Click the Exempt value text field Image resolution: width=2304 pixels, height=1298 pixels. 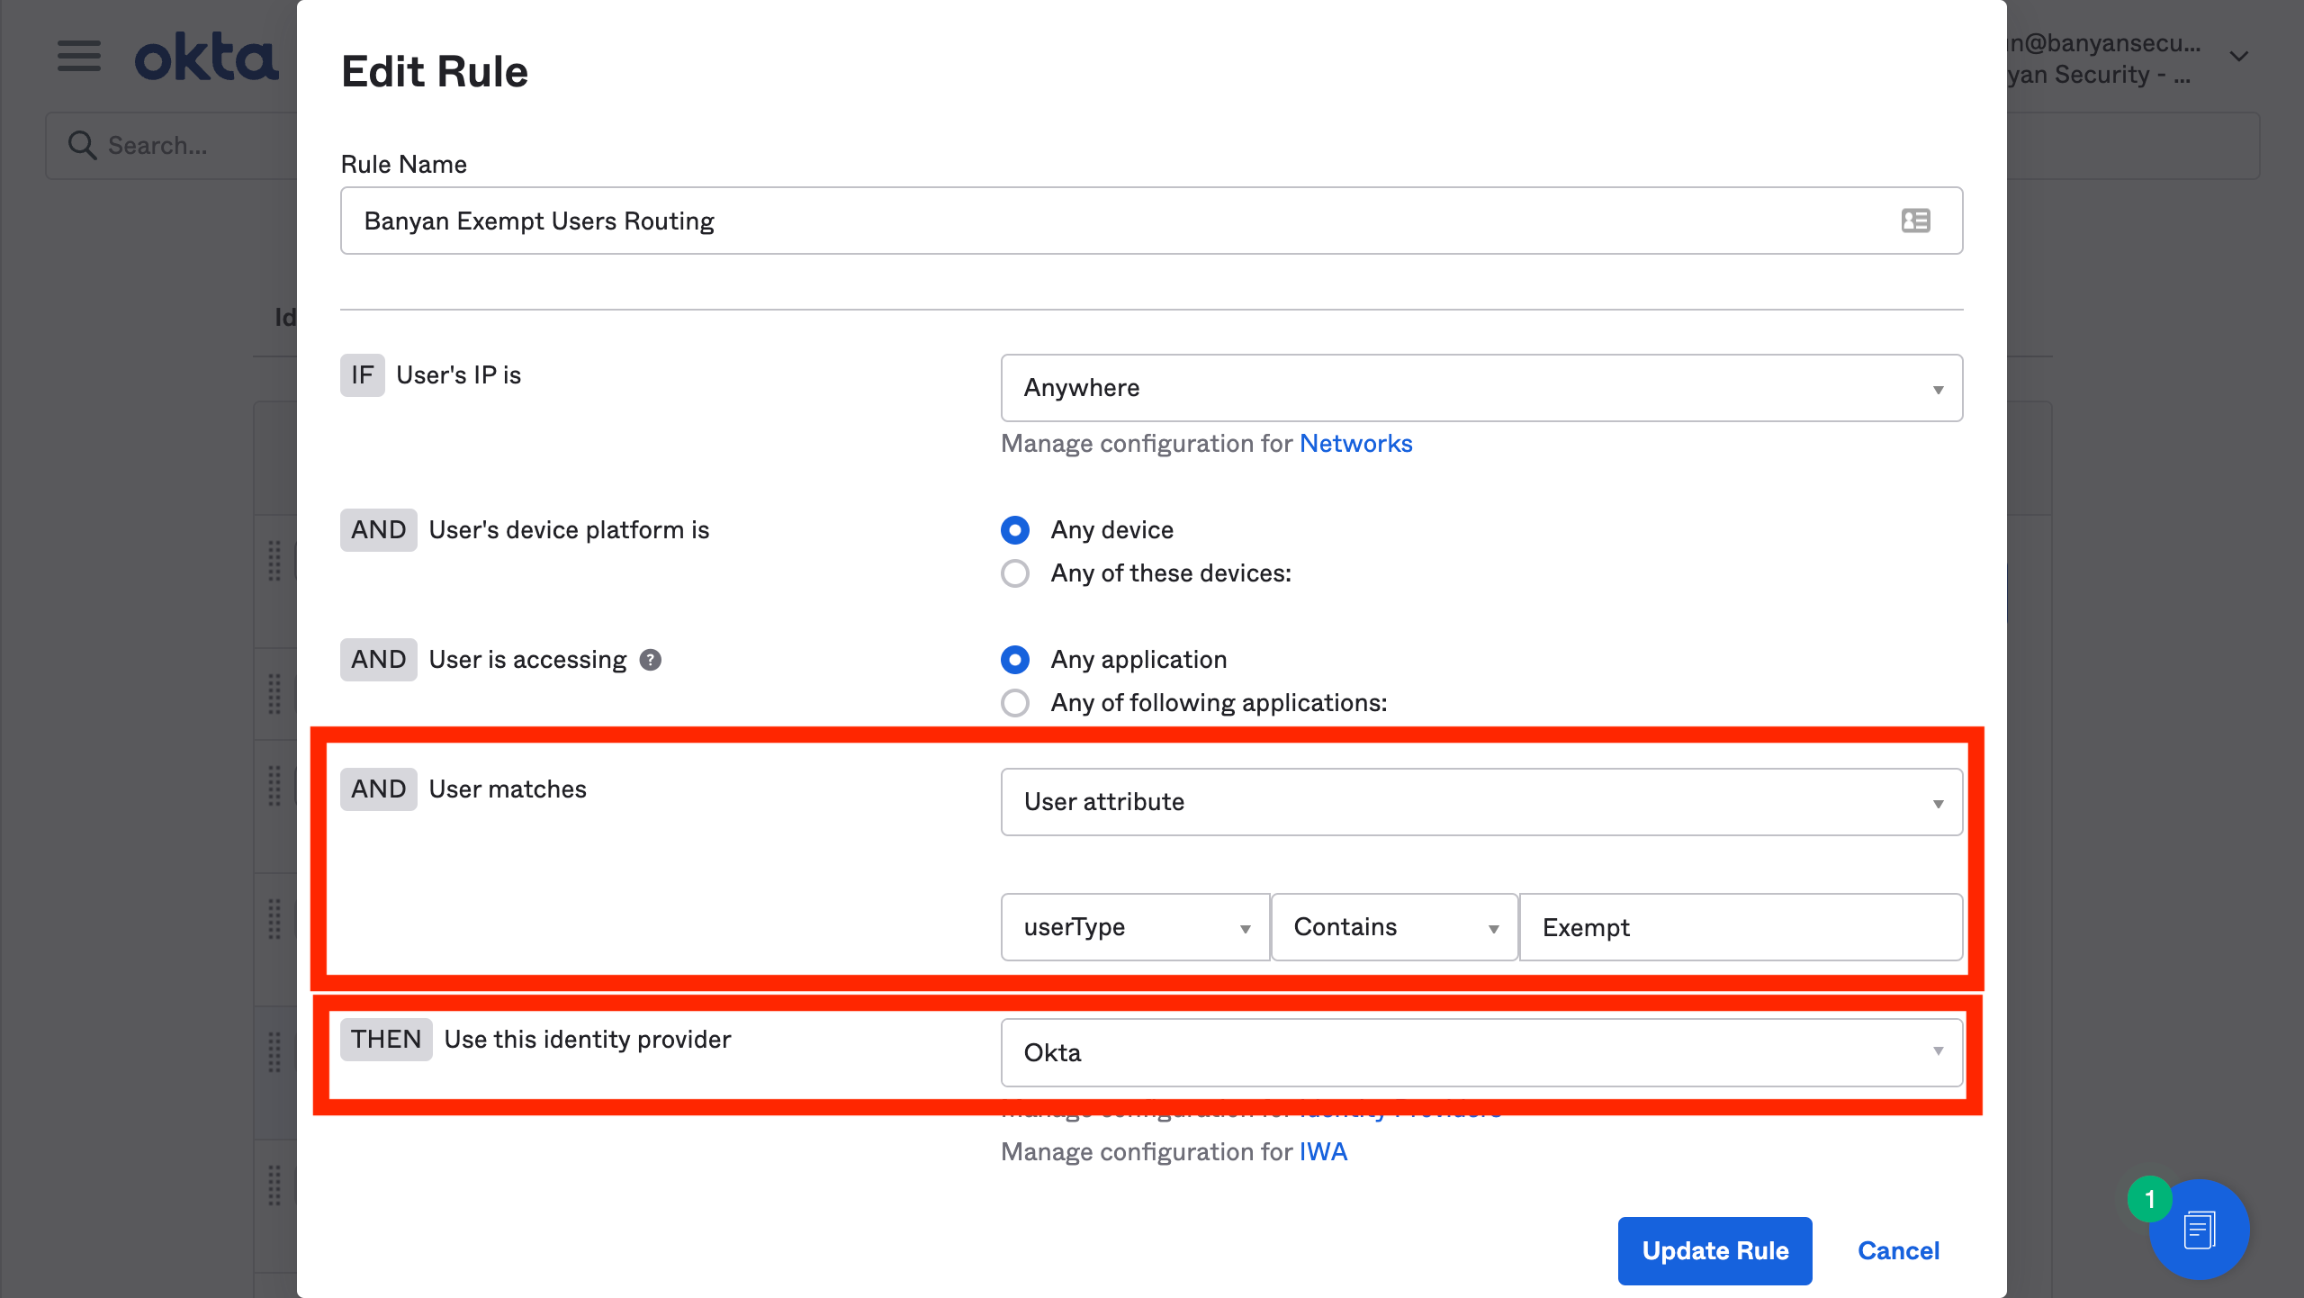coord(1741,927)
